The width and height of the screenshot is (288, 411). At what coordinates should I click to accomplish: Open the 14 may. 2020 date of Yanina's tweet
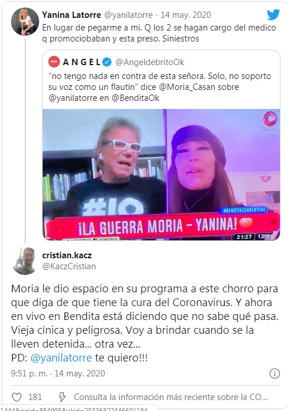pos(185,15)
